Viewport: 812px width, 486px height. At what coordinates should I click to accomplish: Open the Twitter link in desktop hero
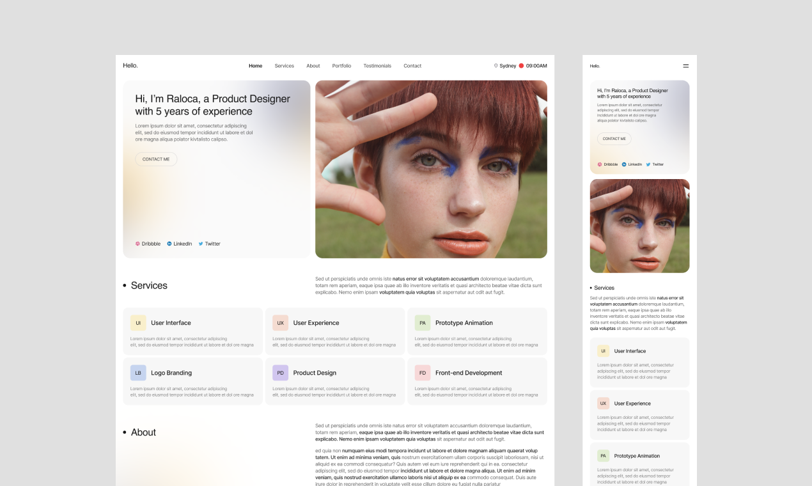209,244
